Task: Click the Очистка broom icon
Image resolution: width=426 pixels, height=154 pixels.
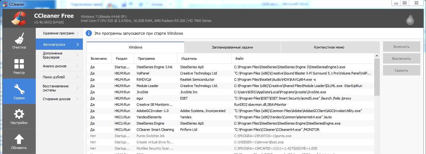Action: pyautogui.click(x=19, y=38)
